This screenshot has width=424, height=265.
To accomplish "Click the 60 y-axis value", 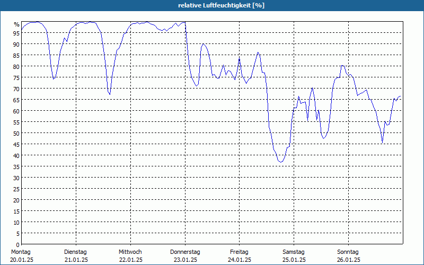I will pos(17,111).
